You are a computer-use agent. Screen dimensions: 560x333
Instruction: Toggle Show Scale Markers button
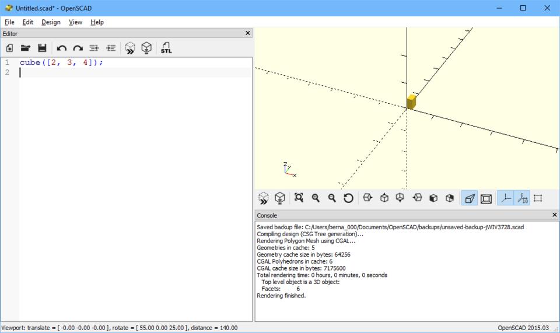[x=521, y=198]
